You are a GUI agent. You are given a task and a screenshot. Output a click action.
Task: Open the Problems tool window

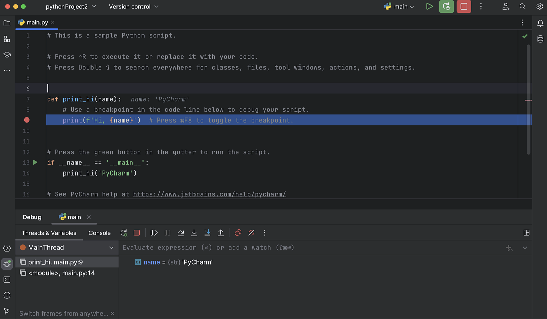tap(7, 295)
